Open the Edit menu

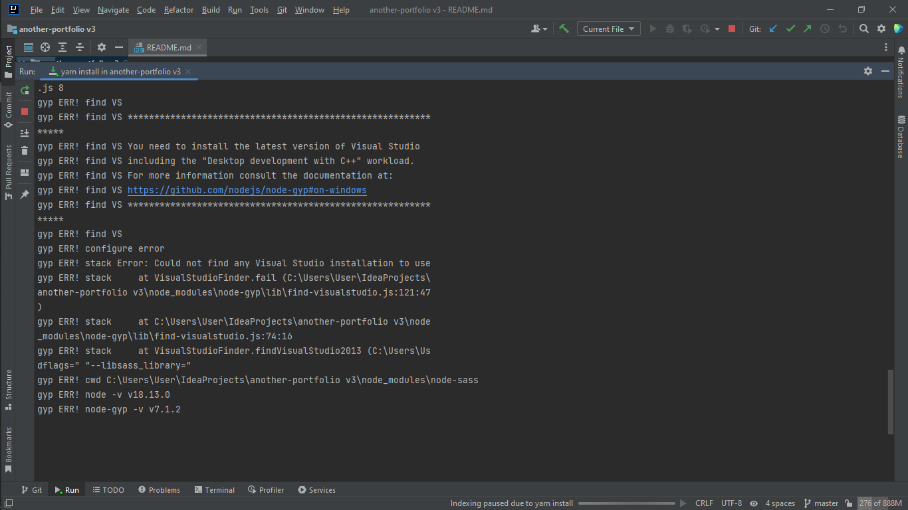58,10
